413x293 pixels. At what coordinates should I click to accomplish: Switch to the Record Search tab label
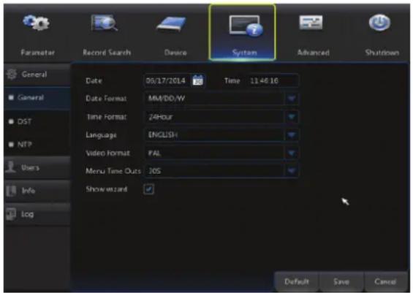[x=107, y=53]
